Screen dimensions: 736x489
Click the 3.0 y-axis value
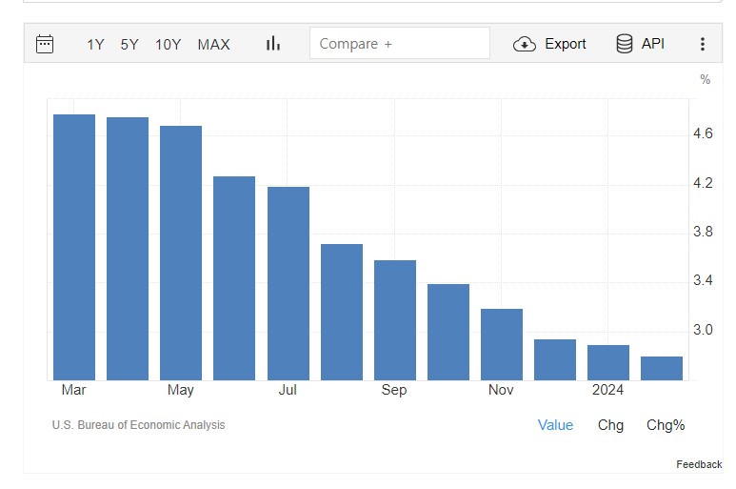pyautogui.click(x=703, y=330)
